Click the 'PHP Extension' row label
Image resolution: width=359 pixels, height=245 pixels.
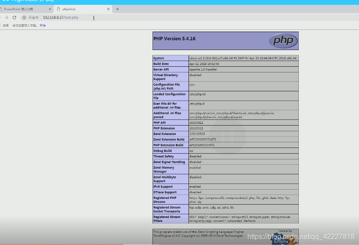click(164, 128)
